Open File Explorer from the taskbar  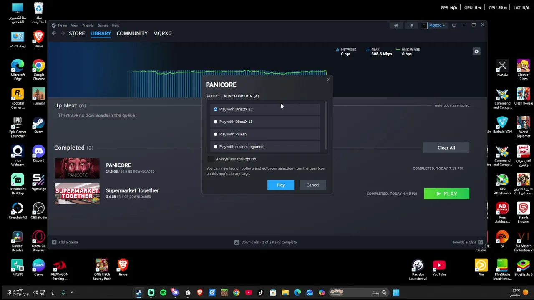(x=285, y=292)
